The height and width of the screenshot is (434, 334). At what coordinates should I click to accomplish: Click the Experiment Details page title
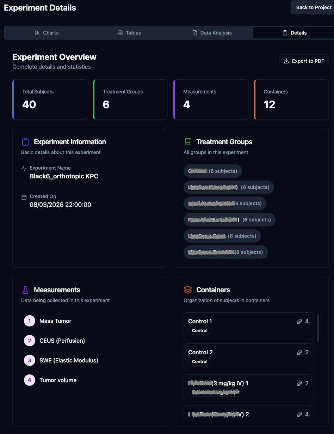point(40,7)
